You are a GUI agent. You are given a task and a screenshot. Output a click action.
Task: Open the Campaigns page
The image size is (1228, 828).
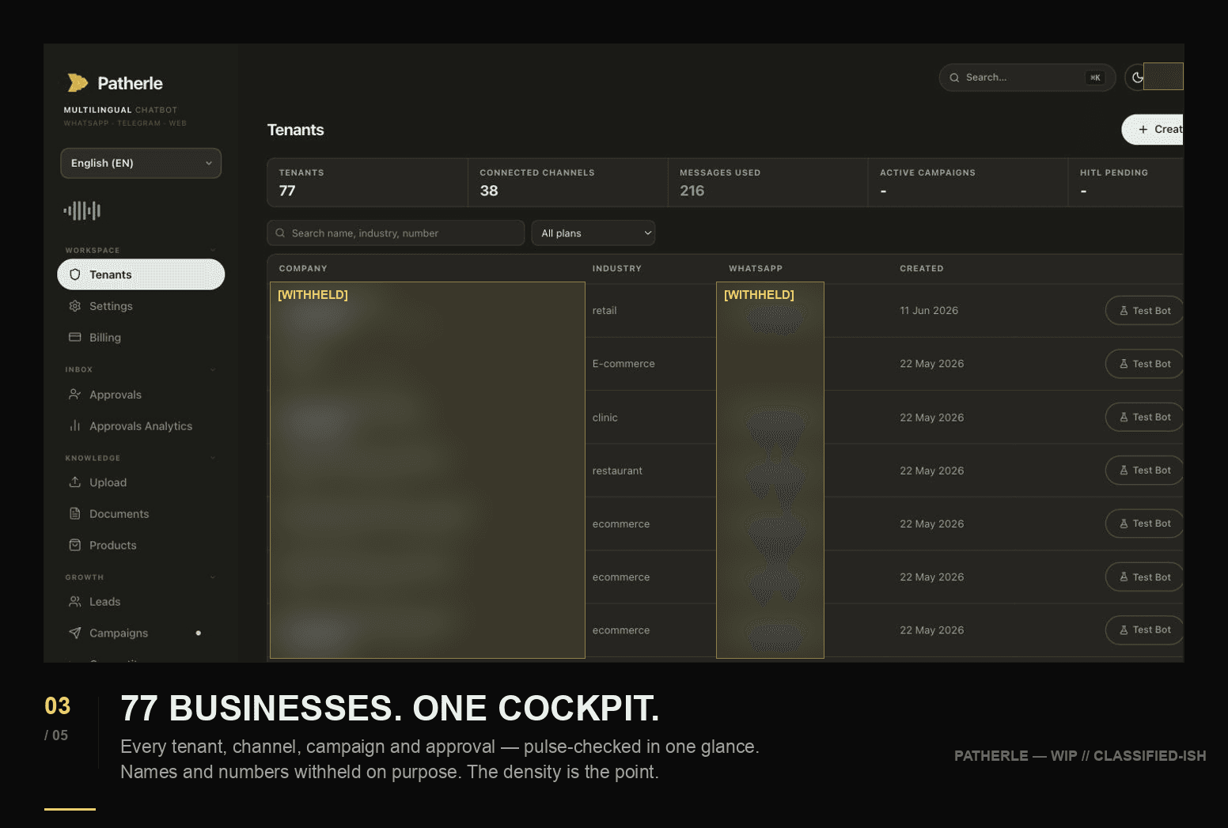pos(141,633)
